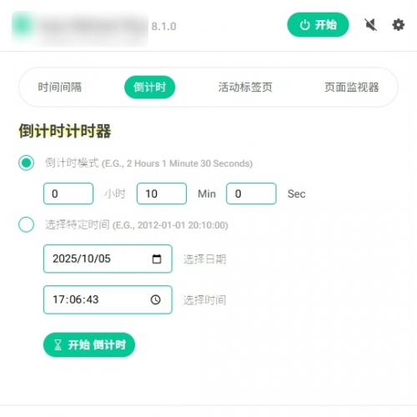Image resolution: width=417 pixels, height=417 pixels.
Task: Select the 选择特定时间 radio button
Action: tap(27, 224)
